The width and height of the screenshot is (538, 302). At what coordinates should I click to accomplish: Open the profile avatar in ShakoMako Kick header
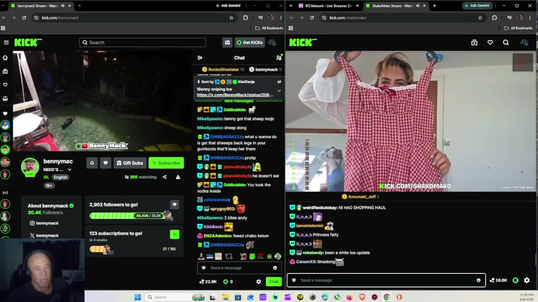click(x=524, y=42)
